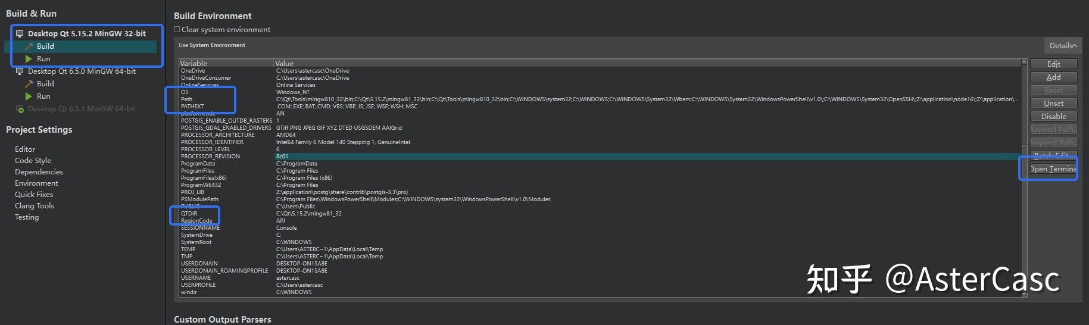Click the scroll-up arrow of variable list
Image resolution: width=1089 pixels, height=325 pixels.
tap(1024, 62)
